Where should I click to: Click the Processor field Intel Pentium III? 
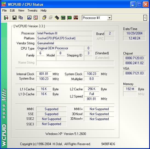[64, 33]
